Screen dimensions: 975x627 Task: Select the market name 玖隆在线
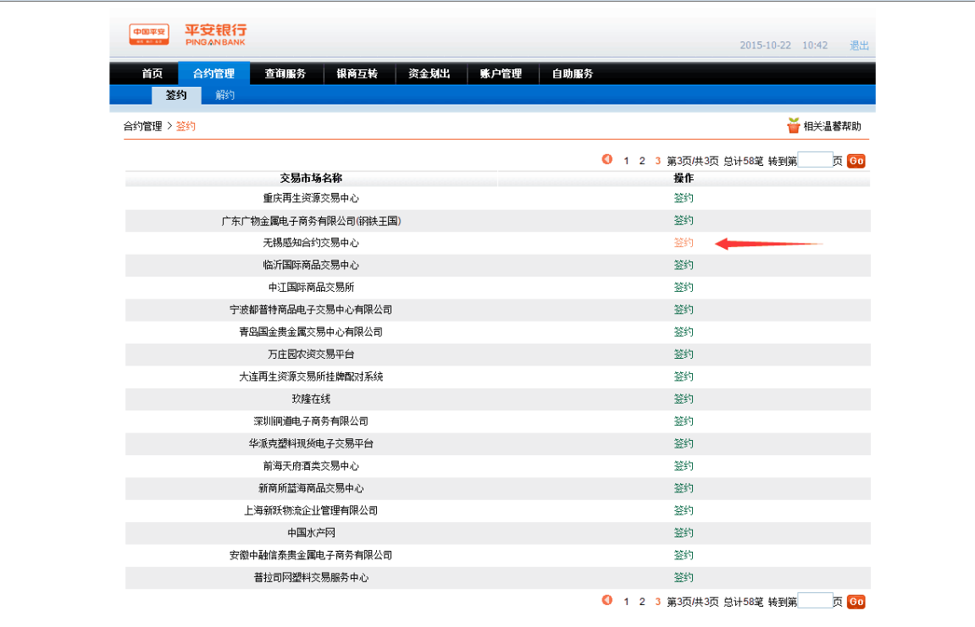pos(311,399)
